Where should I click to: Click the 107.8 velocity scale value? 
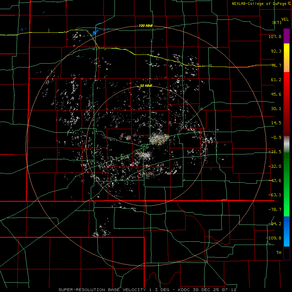[x=275, y=36]
